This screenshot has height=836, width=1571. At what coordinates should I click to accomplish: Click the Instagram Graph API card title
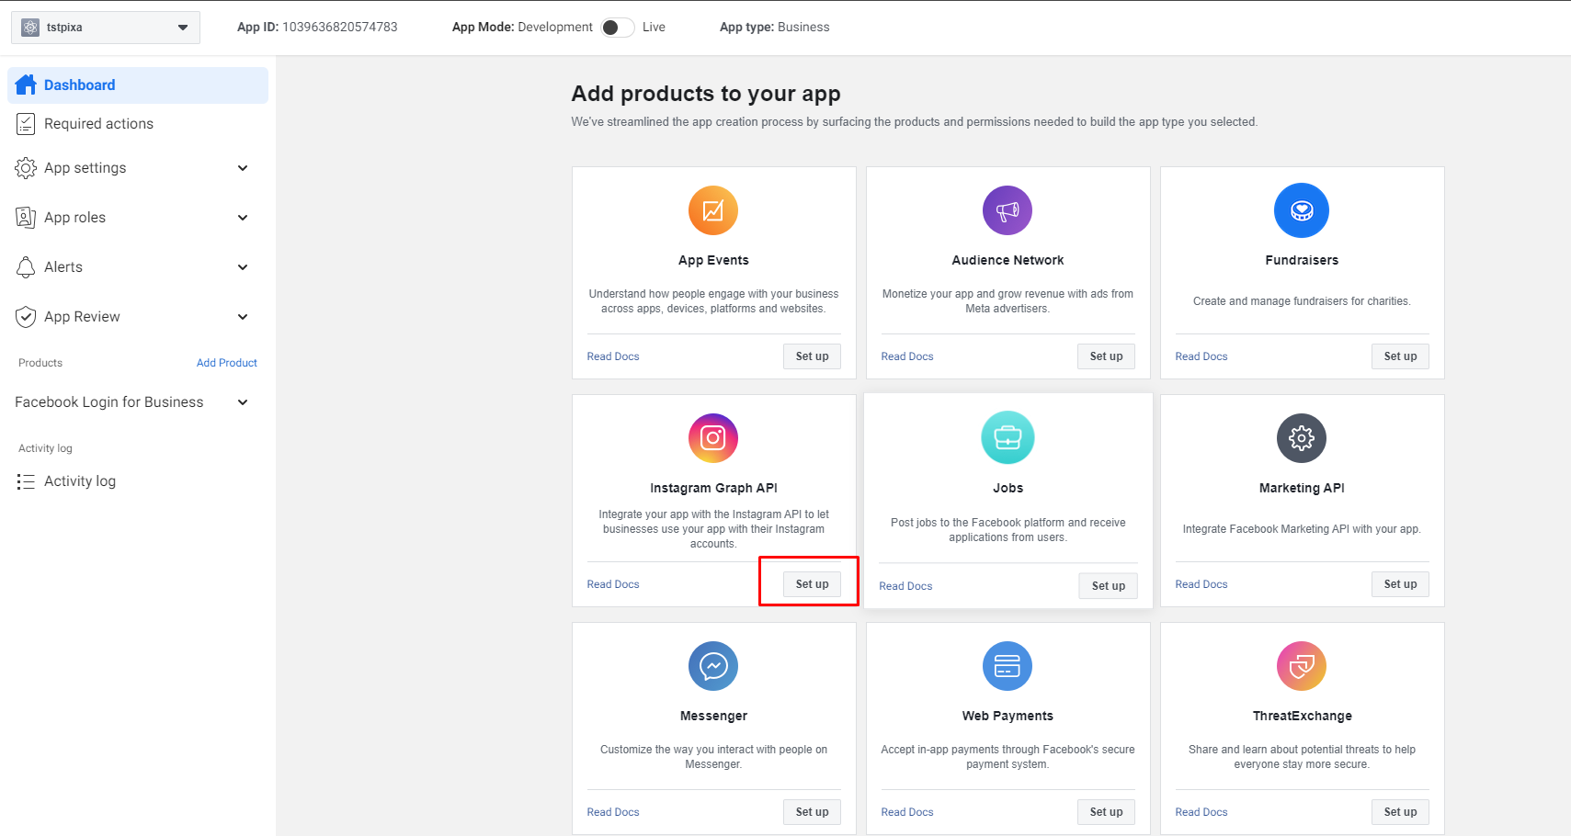[713, 488]
